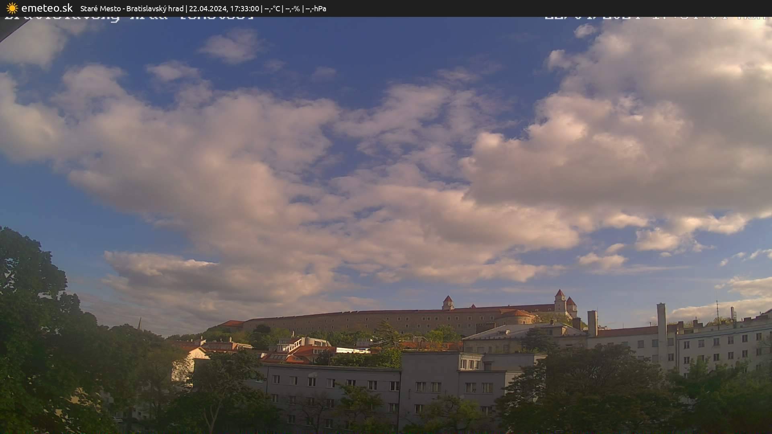Click the temperature °C reading
Screen dimensions: 772x434
272,8
